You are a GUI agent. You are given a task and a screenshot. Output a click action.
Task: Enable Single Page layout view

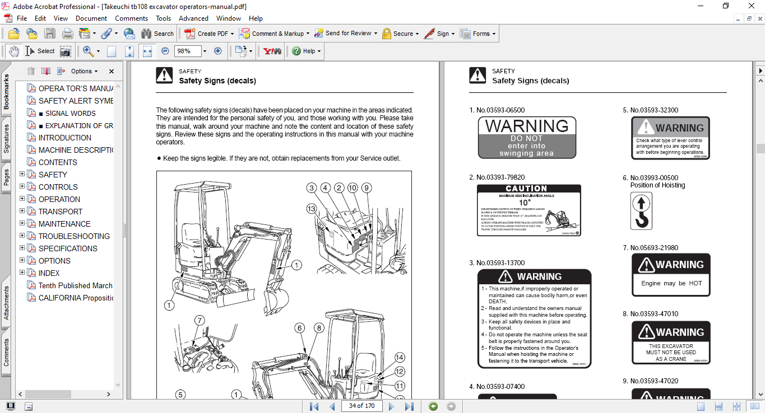(x=701, y=406)
